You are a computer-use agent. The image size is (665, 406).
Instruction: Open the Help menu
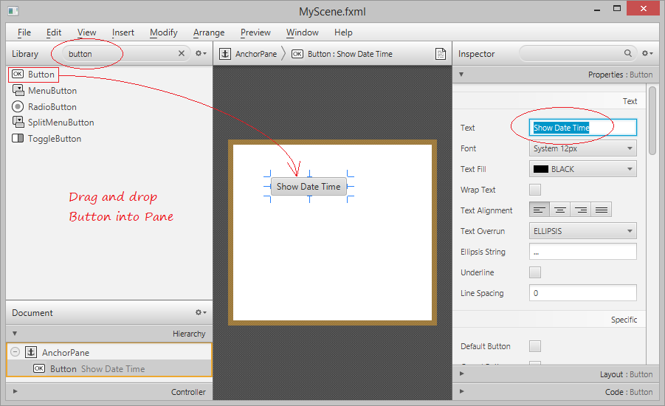coord(343,32)
